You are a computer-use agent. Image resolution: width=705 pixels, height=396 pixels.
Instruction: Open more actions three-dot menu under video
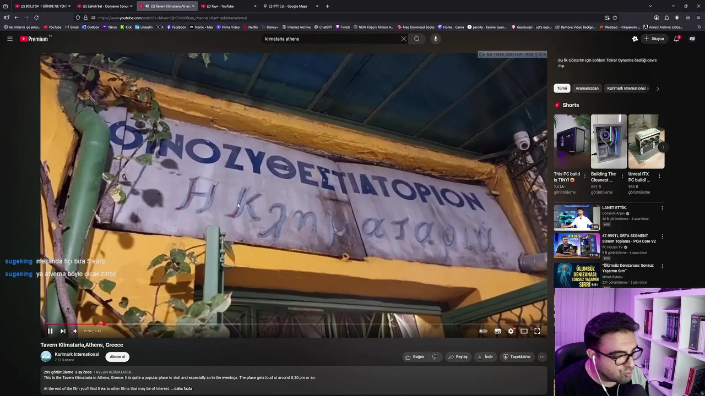[542, 357]
